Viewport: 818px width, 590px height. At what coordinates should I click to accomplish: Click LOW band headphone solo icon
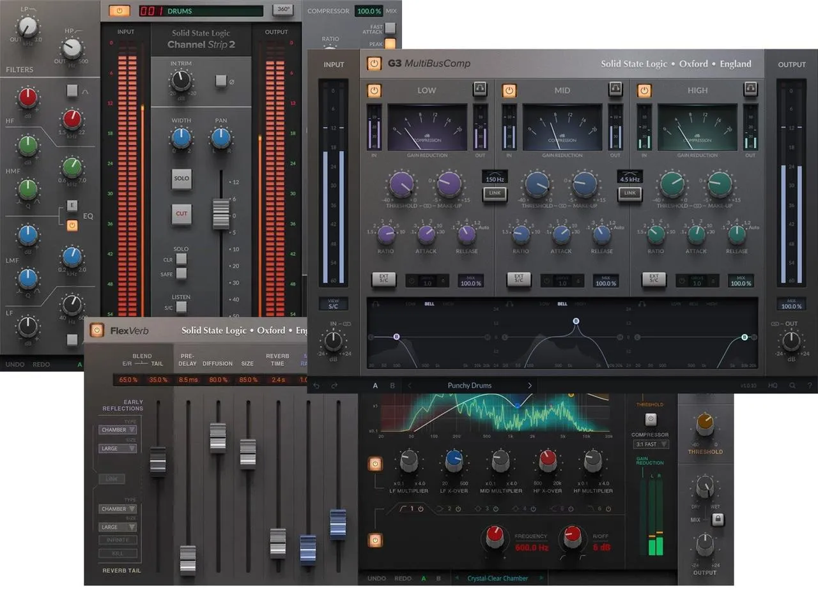480,90
